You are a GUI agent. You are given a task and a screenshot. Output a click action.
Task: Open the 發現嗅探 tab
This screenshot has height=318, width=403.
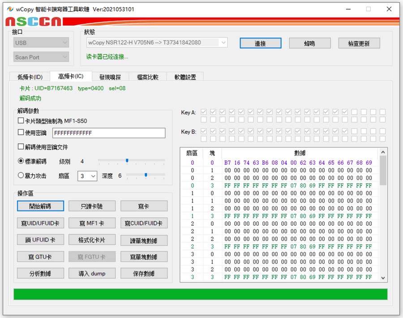[x=110, y=77]
